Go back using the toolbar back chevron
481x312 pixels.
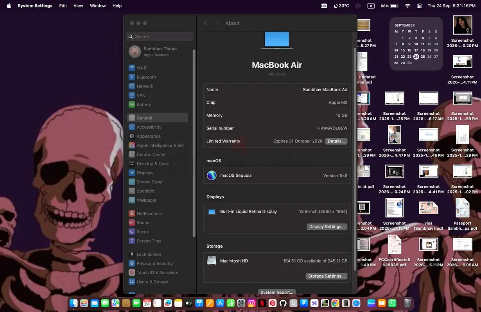click(206, 23)
